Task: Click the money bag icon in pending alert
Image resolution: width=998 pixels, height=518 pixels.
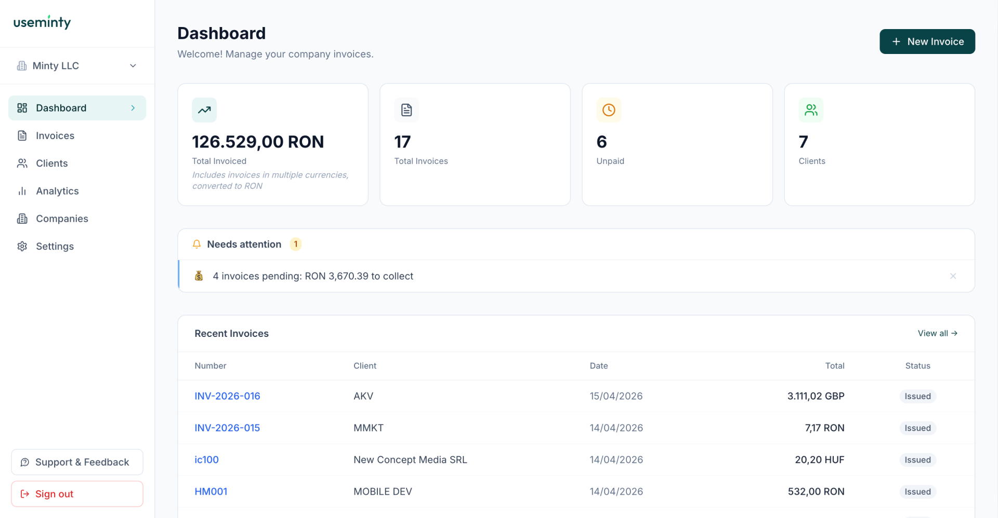Action: pyautogui.click(x=199, y=276)
